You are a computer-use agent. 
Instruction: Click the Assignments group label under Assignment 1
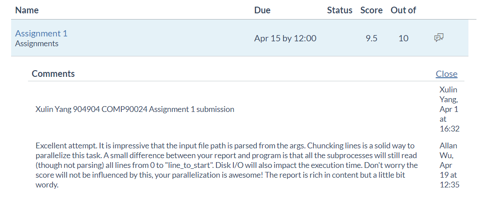36,44
